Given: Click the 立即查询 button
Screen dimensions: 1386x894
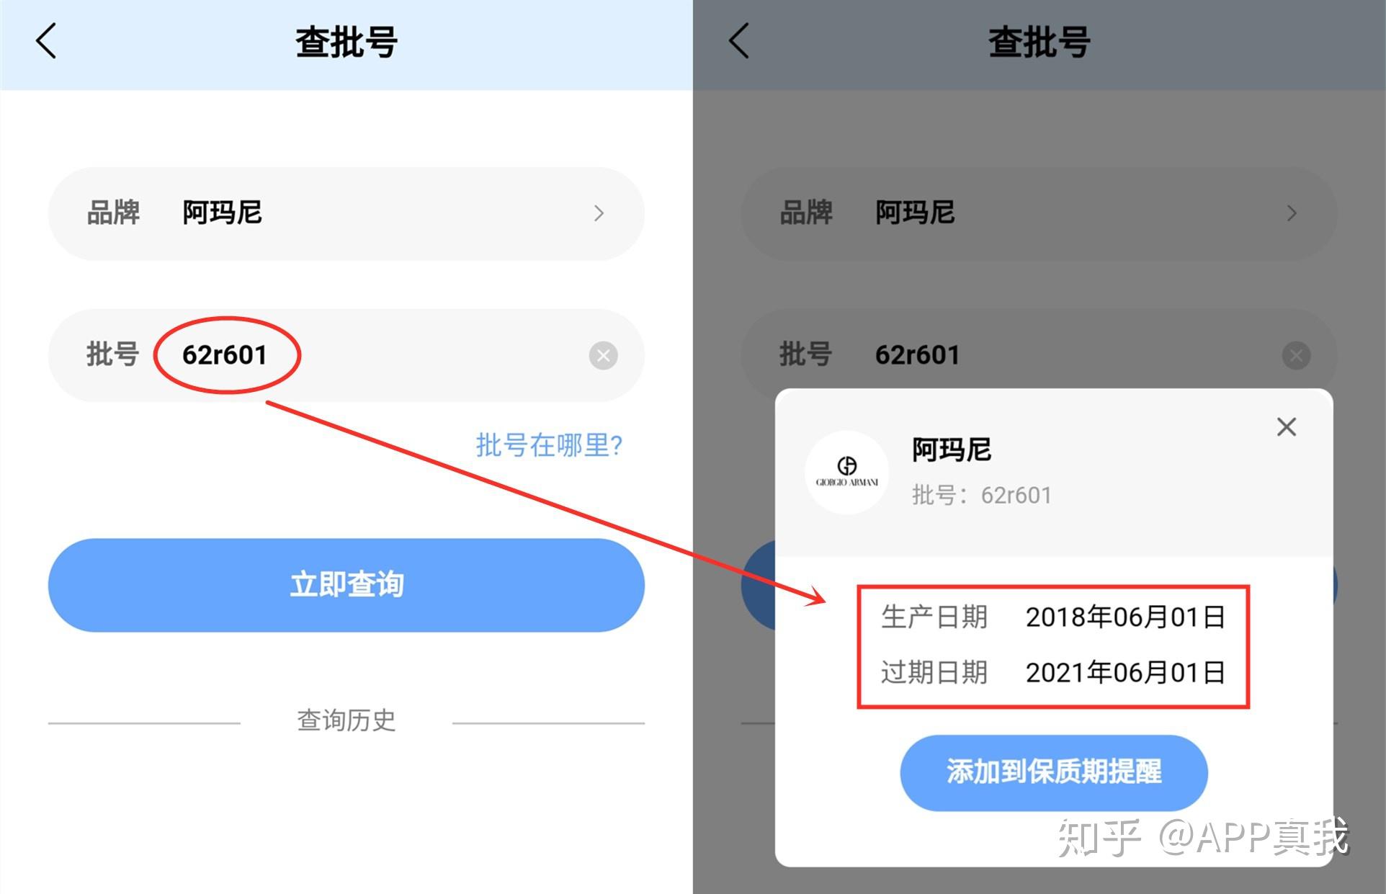Looking at the screenshot, I should tap(346, 585).
